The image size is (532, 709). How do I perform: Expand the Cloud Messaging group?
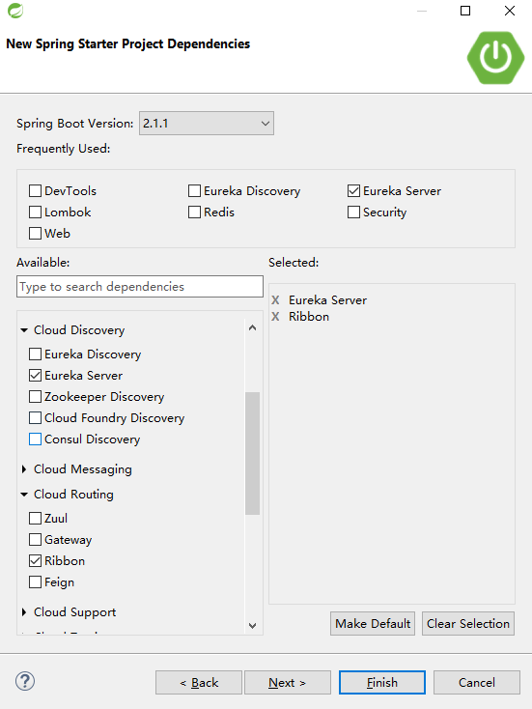click(x=24, y=469)
